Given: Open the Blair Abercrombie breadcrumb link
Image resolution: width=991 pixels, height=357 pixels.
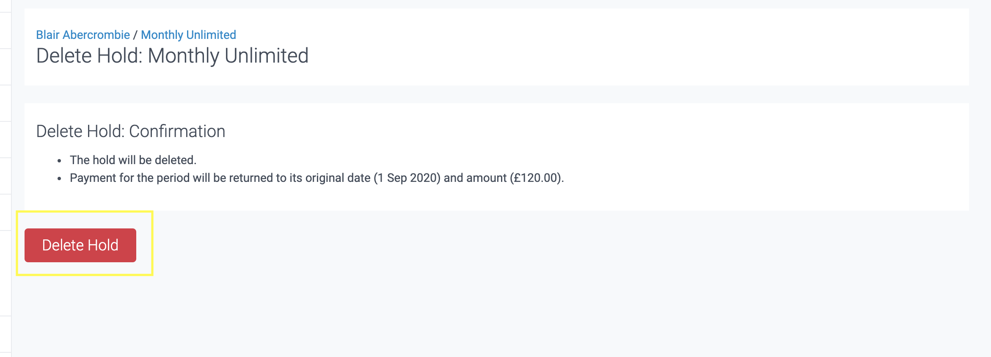Looking at the screenshot, I should (83, 35).
